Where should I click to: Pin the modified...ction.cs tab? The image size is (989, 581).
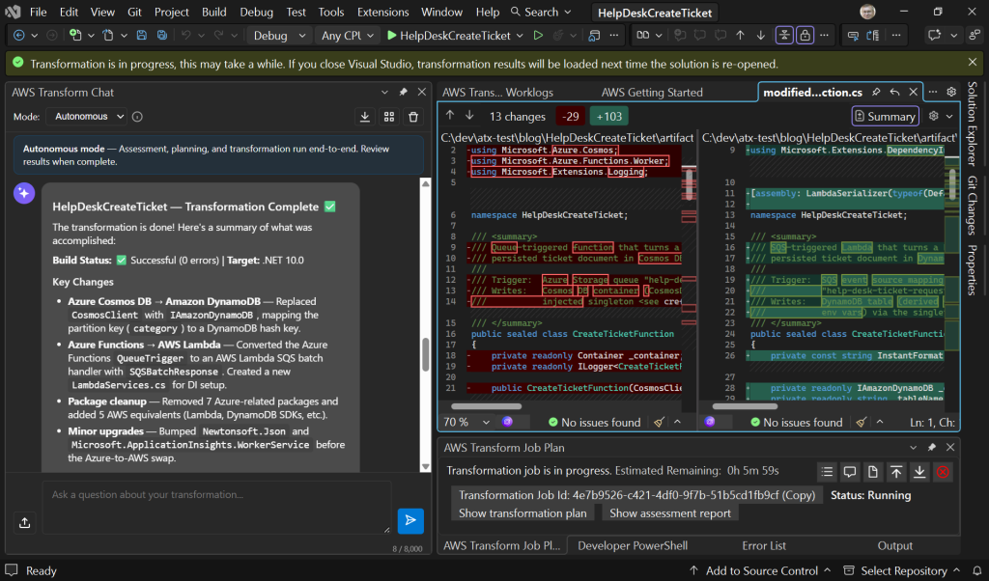pyautogui.click(x=876, y=92)
